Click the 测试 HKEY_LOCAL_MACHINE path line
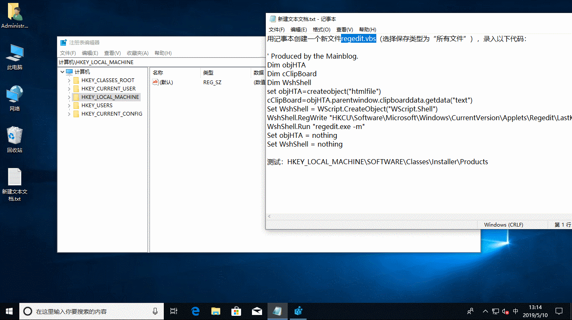This screenshot has width=572, height=320. pos(378,162)
